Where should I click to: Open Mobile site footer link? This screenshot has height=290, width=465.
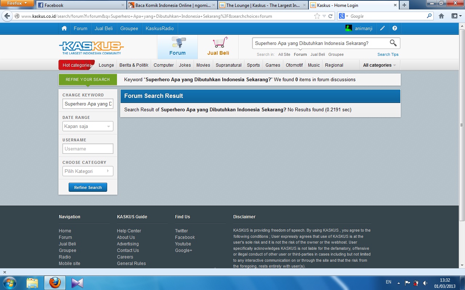click(69, 264)
